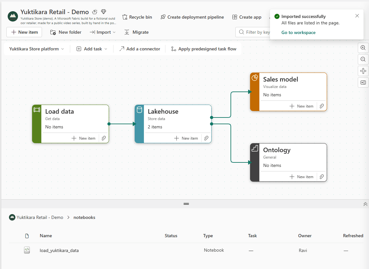Attach items to Load data task paperclip
This screenshot has width=369, height=269.
pos(104,138)
